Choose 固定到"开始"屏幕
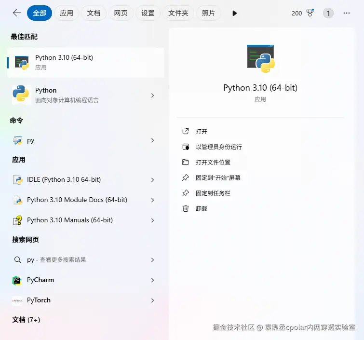The height and width of the screenshot is (340, 364). pyautogui.click(x=218, y=177)
